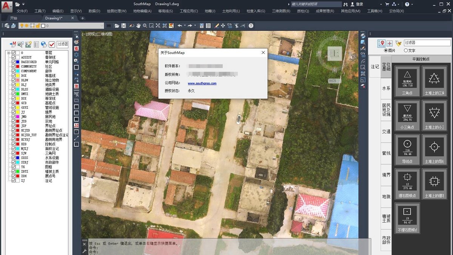Image resolution: width=453 pixels, height=255 pixels.
Task: Click the pencil draw icon in toolbar
Action: pyautogui.click(x=217, y=26)
